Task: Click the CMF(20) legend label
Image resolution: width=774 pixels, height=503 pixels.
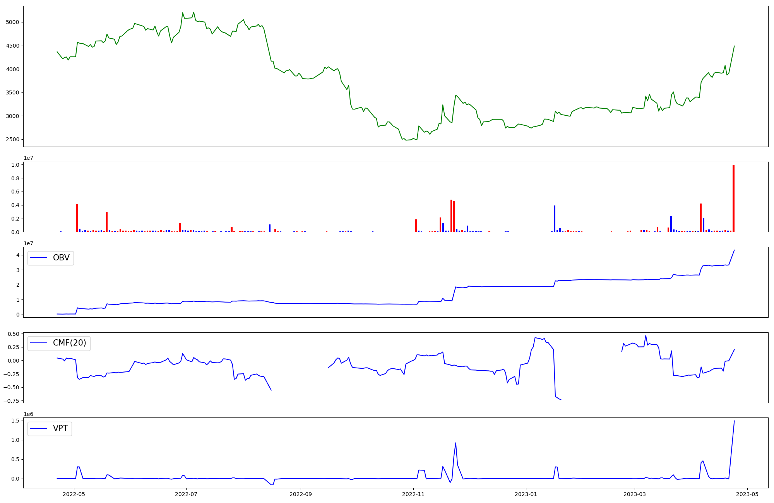Action: [x=69, y=343]
